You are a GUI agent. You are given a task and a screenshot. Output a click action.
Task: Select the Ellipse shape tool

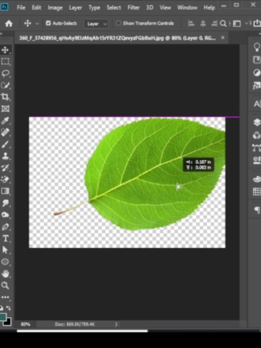click(x=5, y=262)
